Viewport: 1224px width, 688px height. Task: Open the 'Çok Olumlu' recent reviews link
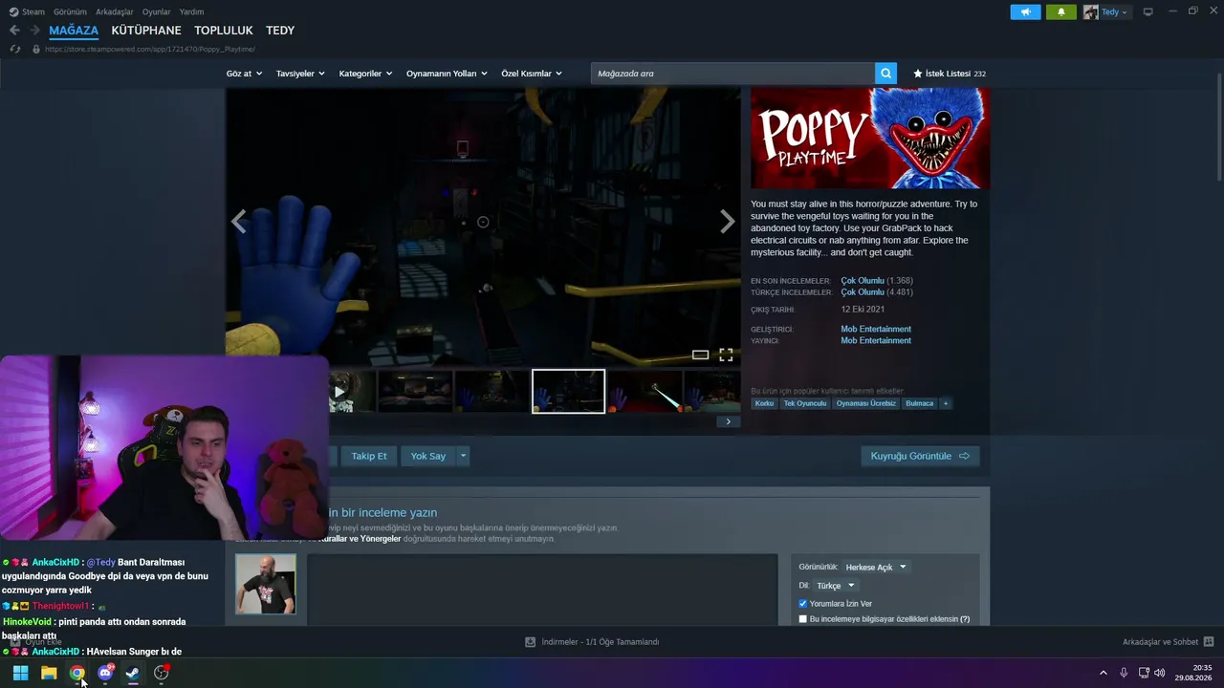tap(863, 281)
